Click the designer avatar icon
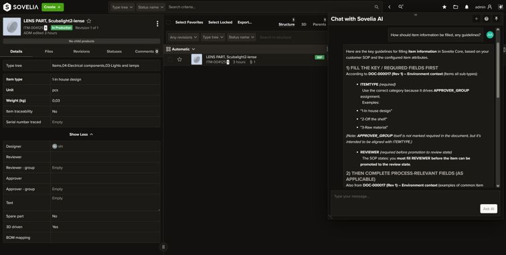Viewport: 506px width, 255px height. 54,146
